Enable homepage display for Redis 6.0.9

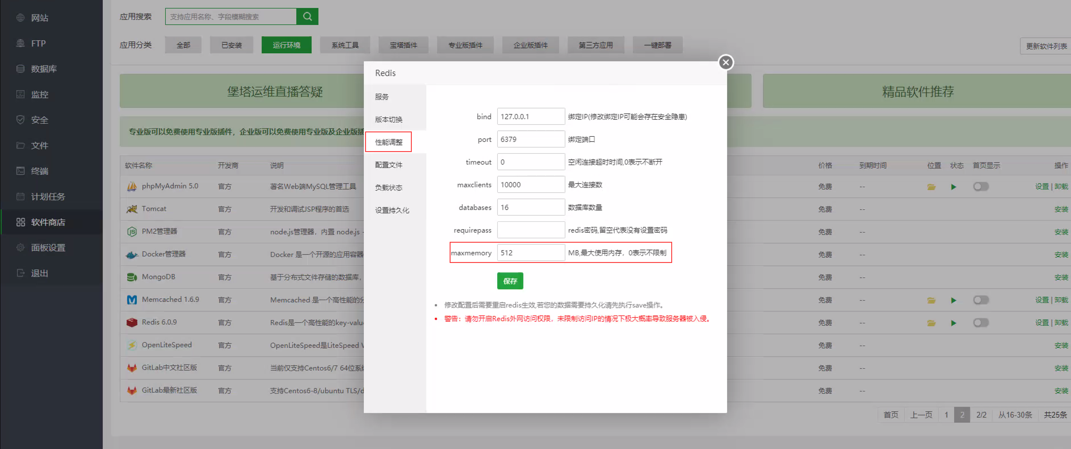point(981,323)
